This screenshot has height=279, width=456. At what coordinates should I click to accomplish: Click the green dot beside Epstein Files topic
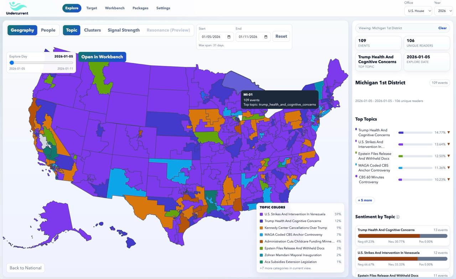pos(356,152)
